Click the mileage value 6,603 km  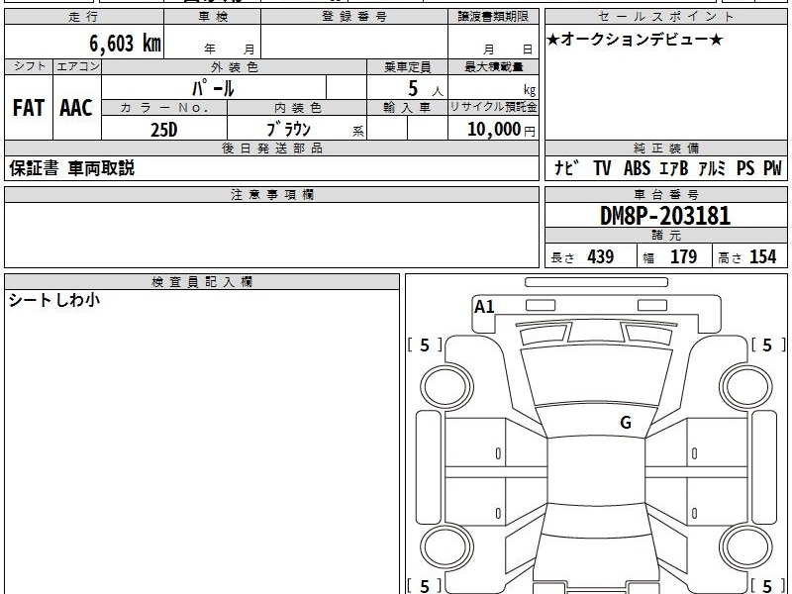126,43
